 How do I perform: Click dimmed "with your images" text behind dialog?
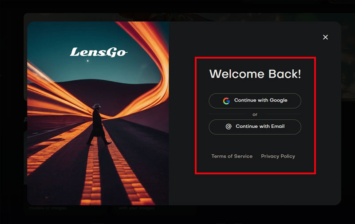pyautogui.click(x=137, y=208)
